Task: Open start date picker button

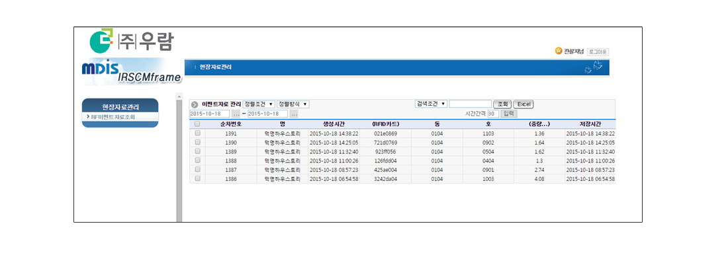Action: (236, 114)
